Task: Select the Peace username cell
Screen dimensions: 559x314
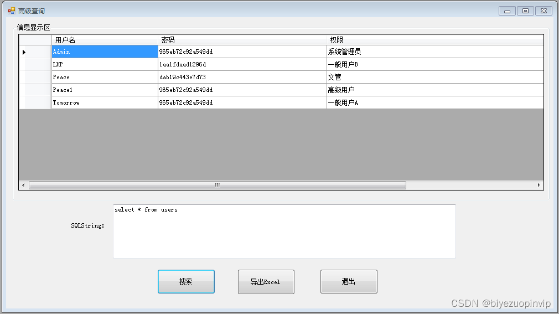Action: click(x=105, y=77)
